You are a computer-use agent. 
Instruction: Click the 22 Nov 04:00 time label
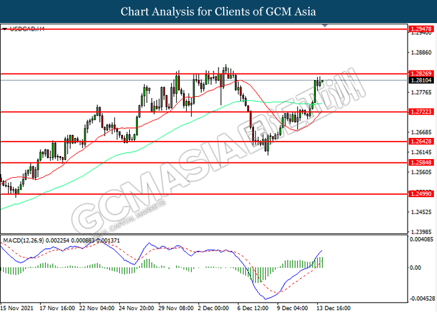97,308
